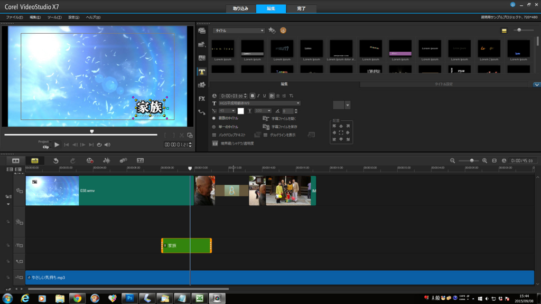Open title style preset dropdown arrow
The height and width of the screenshot is (304, 541).
point(348,105)
